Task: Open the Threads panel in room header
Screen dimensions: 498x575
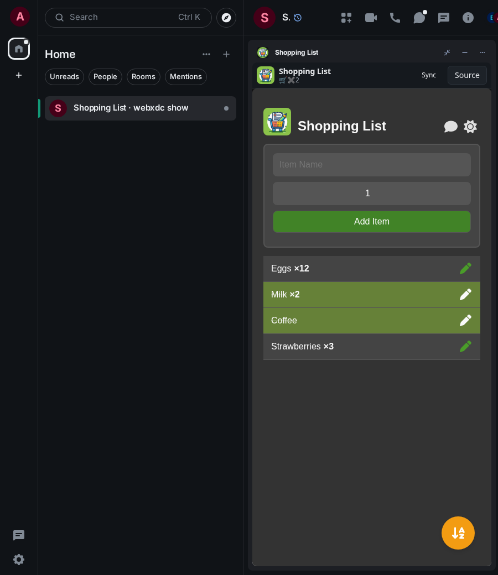Action: pos(444,18)
